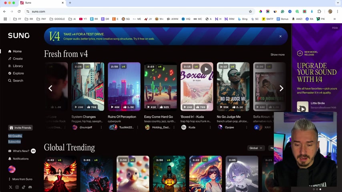Viewport: 342px width, 192px height.
Task: Open options menu for No Go Judge Me
Action: (x=247, y=127)
